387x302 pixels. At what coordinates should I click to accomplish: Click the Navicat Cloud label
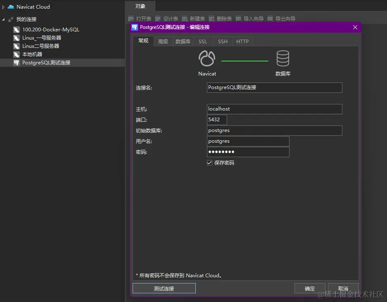pyautogui.click(x=33, y=7)
